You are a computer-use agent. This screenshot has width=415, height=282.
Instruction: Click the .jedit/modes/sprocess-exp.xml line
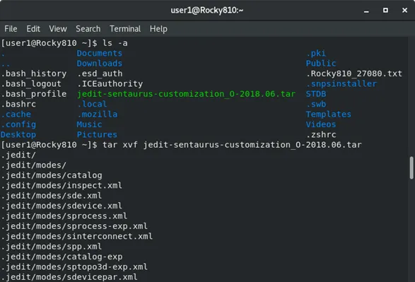pos(74,226)
